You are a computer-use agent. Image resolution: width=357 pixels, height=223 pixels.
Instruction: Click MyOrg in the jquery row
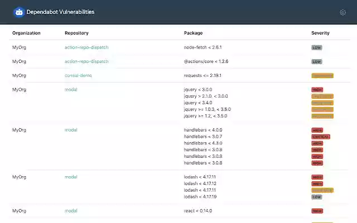coord(19,90)
